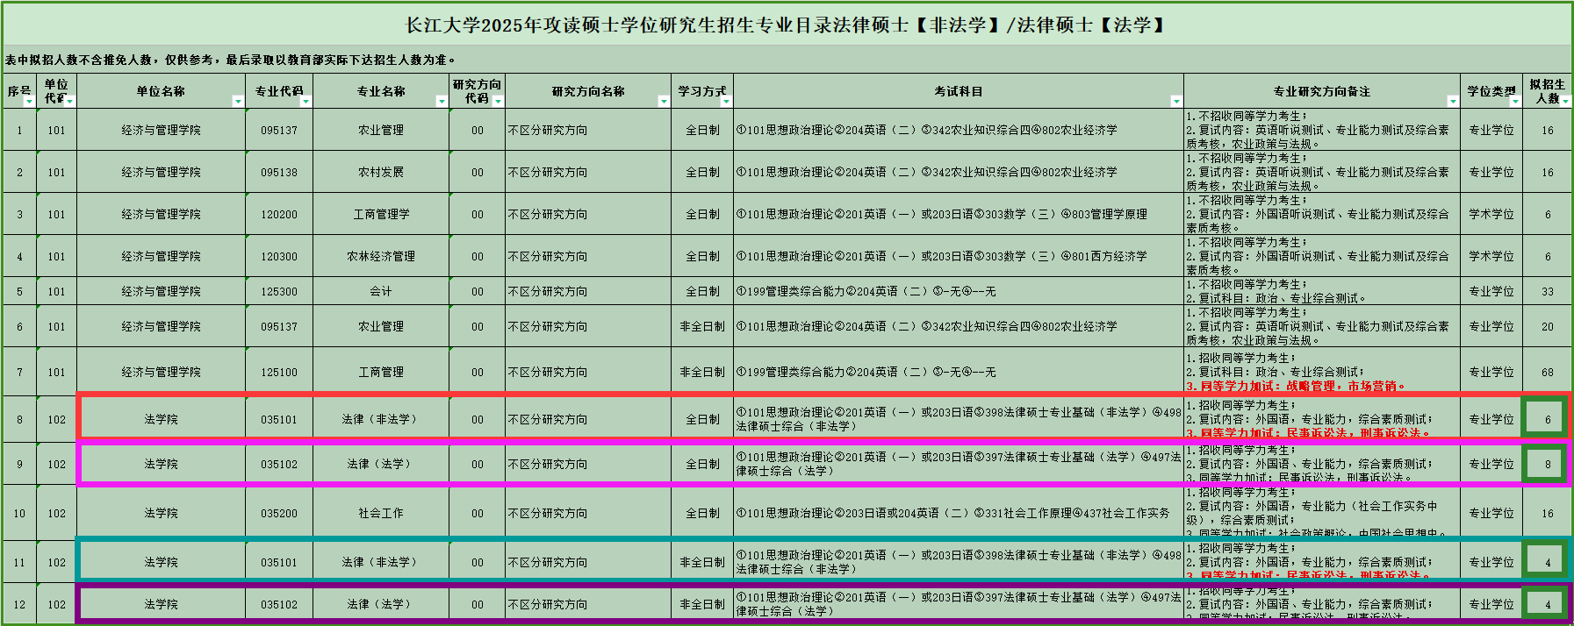
Task: Select the enrollment count 6 in row 8
Action: pos(1548,419)
